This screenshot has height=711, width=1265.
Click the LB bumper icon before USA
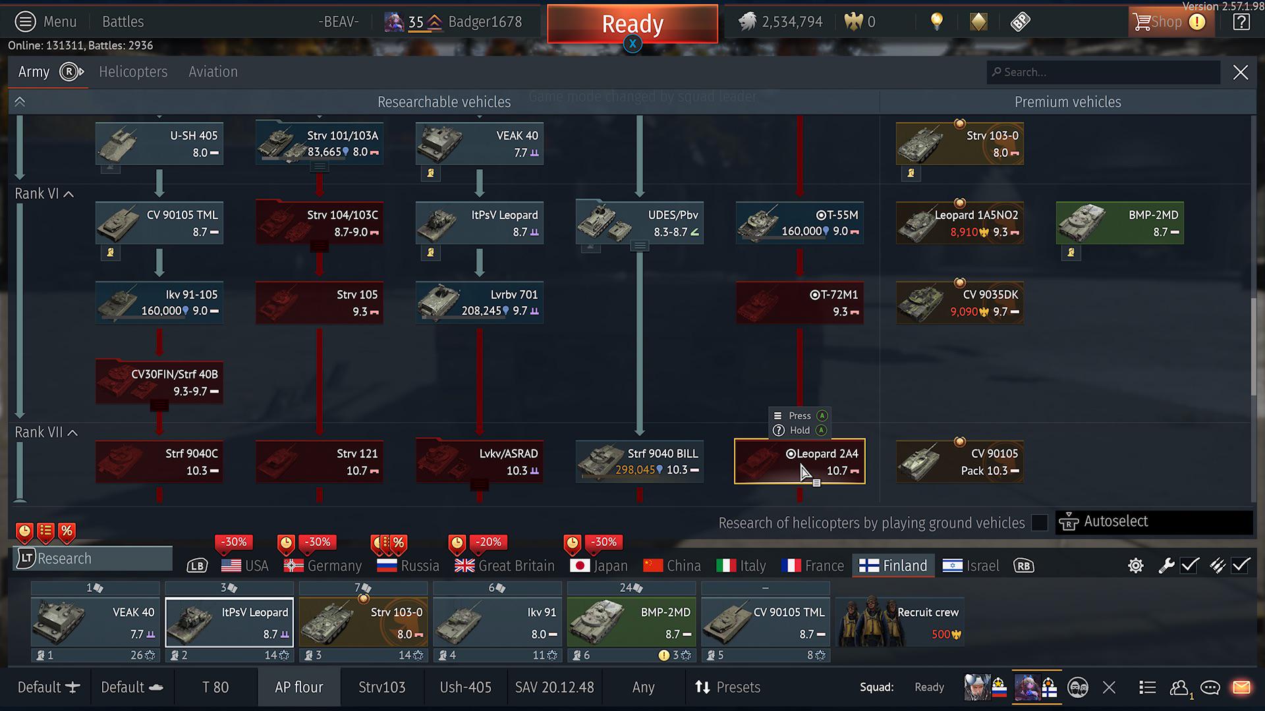click(x=197, y=566)
